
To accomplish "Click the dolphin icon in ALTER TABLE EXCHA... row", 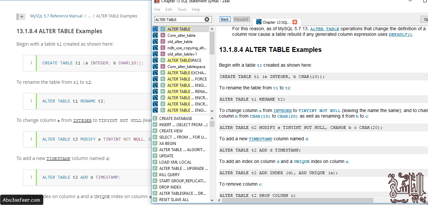I will [155, 73].
